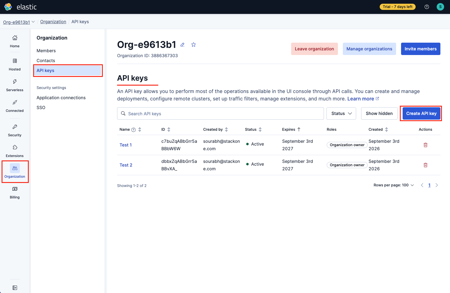Open the Learn more link

(x=363, y=99)
